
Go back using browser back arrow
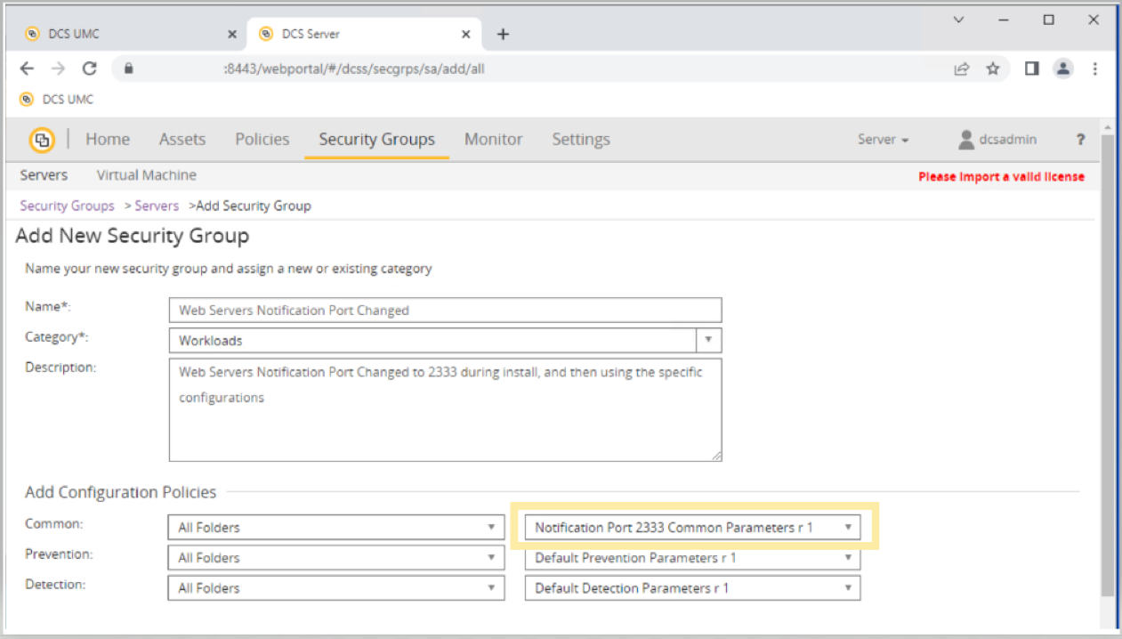(27, 69)
